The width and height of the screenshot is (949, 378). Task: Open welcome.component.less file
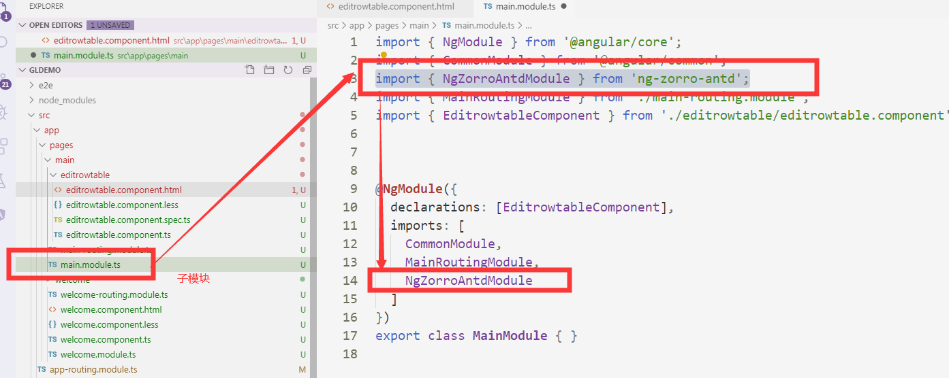[164, 324]
